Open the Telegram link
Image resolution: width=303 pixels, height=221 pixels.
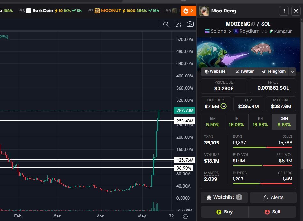[x=274, y=71]
